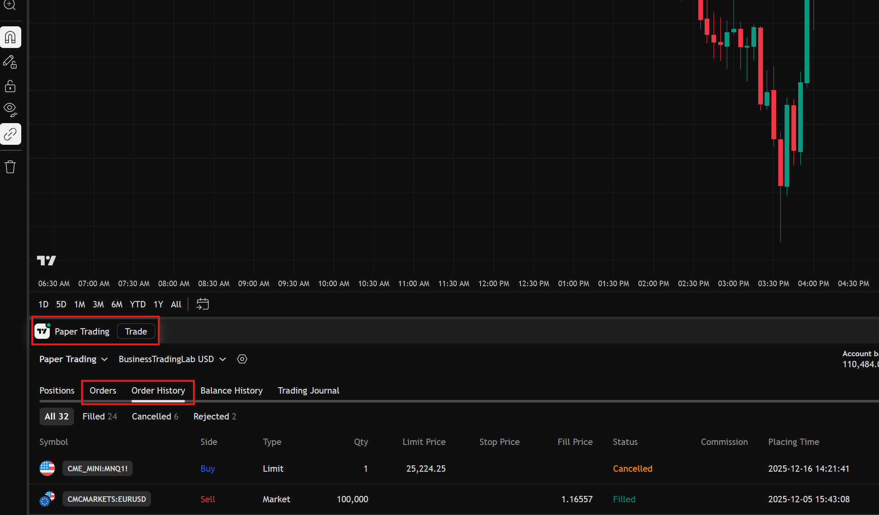Open the BusinessTradingLab USD account selector
This screenshot has height=515, width=879.
(172, 359)
